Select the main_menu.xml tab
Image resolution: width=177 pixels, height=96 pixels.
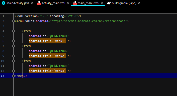pyautogui.click(x=88, y=3)
